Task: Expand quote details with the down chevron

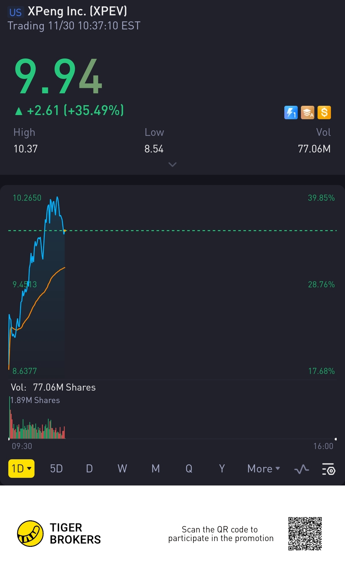Action: point(172,165)
